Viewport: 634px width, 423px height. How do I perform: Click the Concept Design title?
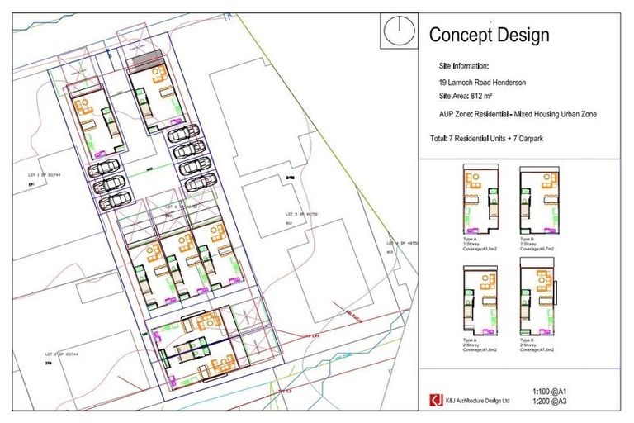[x=489, y=35]
